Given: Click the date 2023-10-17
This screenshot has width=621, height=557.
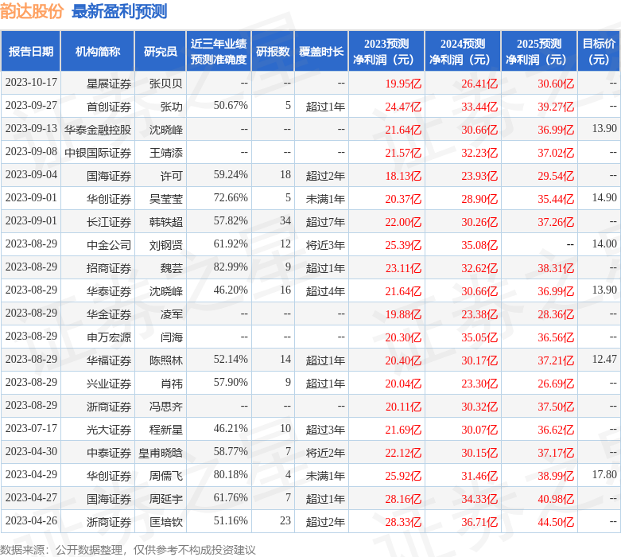Looking at the screenshot, I should pos(31,83).
